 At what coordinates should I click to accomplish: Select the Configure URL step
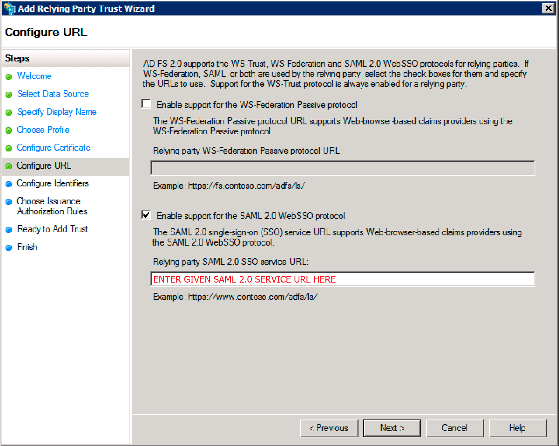(44, 166)
